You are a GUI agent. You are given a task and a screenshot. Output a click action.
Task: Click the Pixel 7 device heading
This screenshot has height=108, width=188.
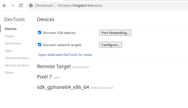(44, 77)
